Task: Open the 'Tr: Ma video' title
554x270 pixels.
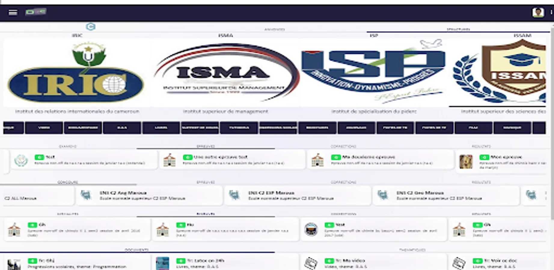Action: [350, 261]
